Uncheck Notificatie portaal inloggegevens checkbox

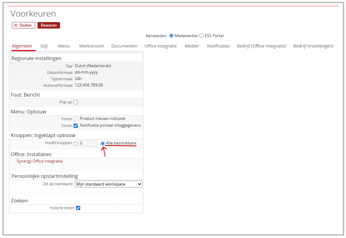tap(76, 126)
